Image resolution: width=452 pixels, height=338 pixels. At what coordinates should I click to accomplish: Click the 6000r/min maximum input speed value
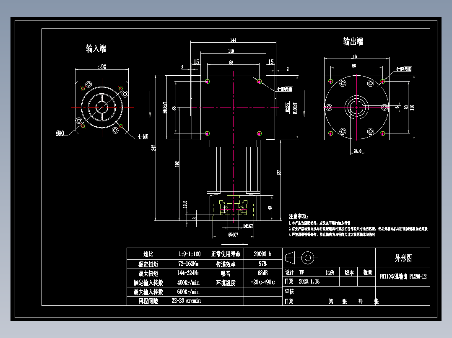click(x=189, y=292)
